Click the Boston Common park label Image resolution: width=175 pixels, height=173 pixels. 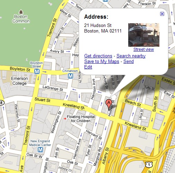coord(21,19)
